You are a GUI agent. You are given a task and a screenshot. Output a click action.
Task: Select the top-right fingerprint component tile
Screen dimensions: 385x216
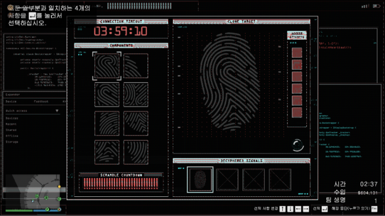click(x=136, y=66)
